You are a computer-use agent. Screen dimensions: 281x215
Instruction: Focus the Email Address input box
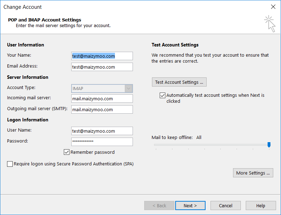102,67
